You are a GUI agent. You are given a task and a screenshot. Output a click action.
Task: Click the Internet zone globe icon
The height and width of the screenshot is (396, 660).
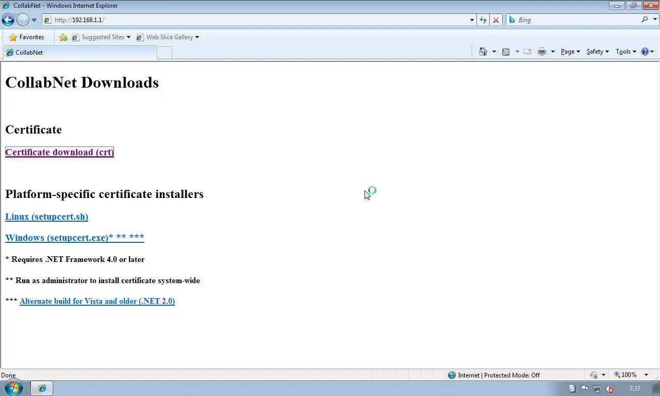coord(452,375)
